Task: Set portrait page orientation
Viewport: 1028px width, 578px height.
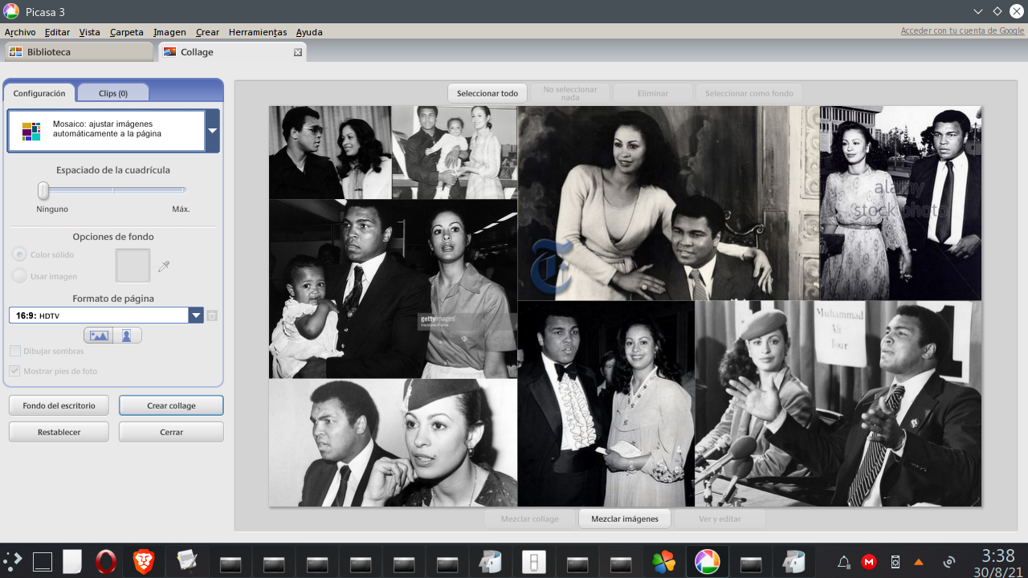Action: click(127, 336)
